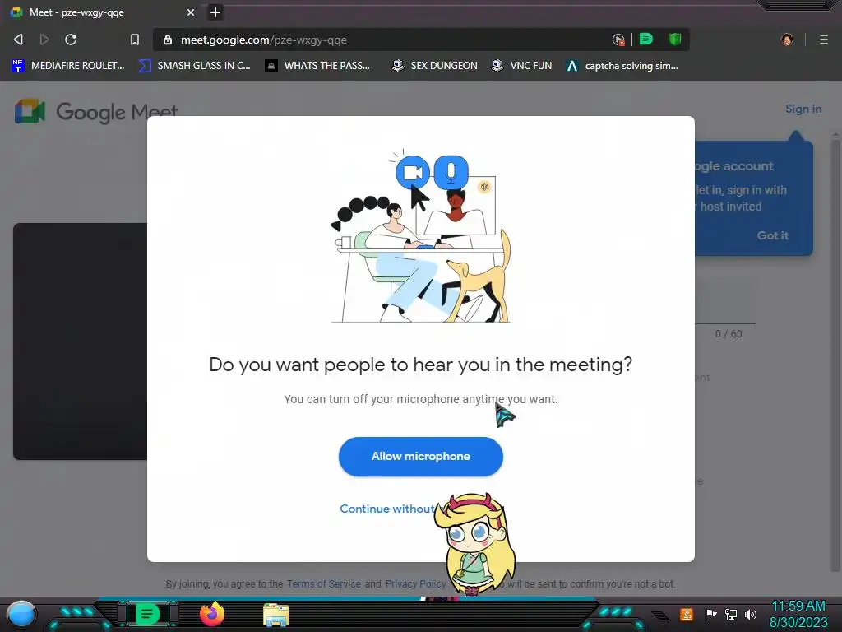Click the Allow microphone button
Viewport: 842px width, 632px height.
click(x=420, y=456)
